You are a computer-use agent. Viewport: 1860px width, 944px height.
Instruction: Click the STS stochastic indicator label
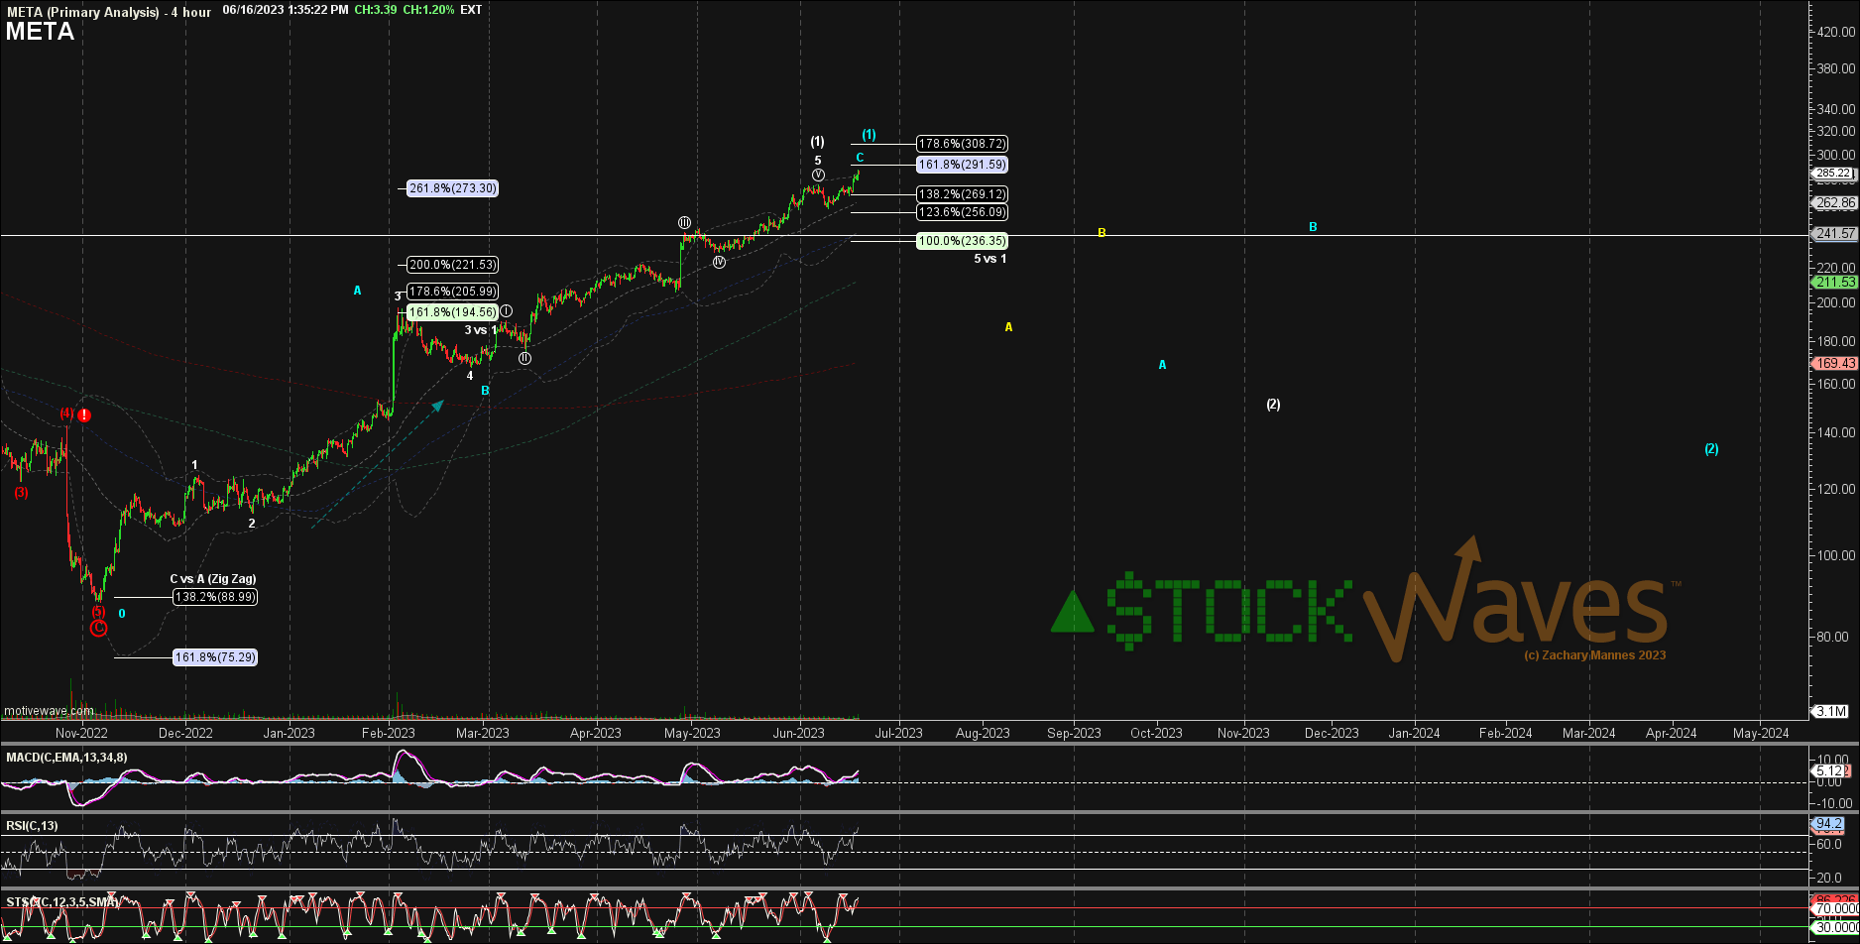point(61,902)
